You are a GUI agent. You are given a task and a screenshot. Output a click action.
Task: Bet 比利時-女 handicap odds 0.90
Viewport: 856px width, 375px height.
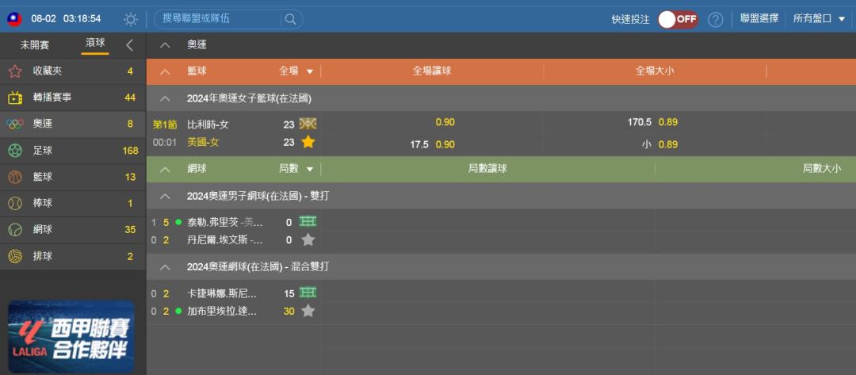tap(445, 122)
